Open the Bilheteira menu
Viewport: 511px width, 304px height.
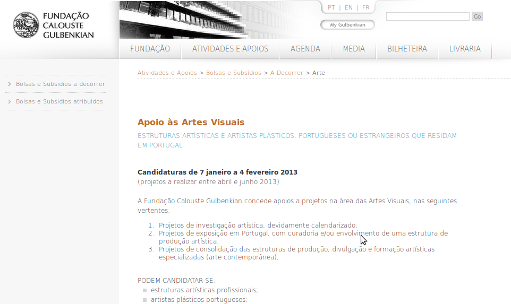[407, 49]
